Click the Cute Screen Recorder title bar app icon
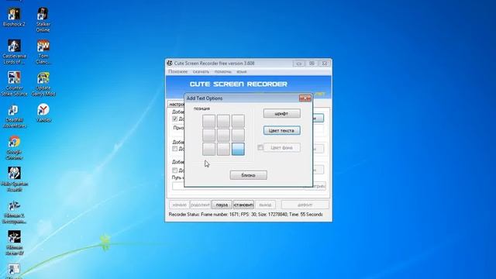The width and height of the screenshot is (496, 279). (x=170, y=64)
